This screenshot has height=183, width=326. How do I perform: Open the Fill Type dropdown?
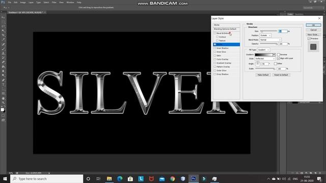263,50
